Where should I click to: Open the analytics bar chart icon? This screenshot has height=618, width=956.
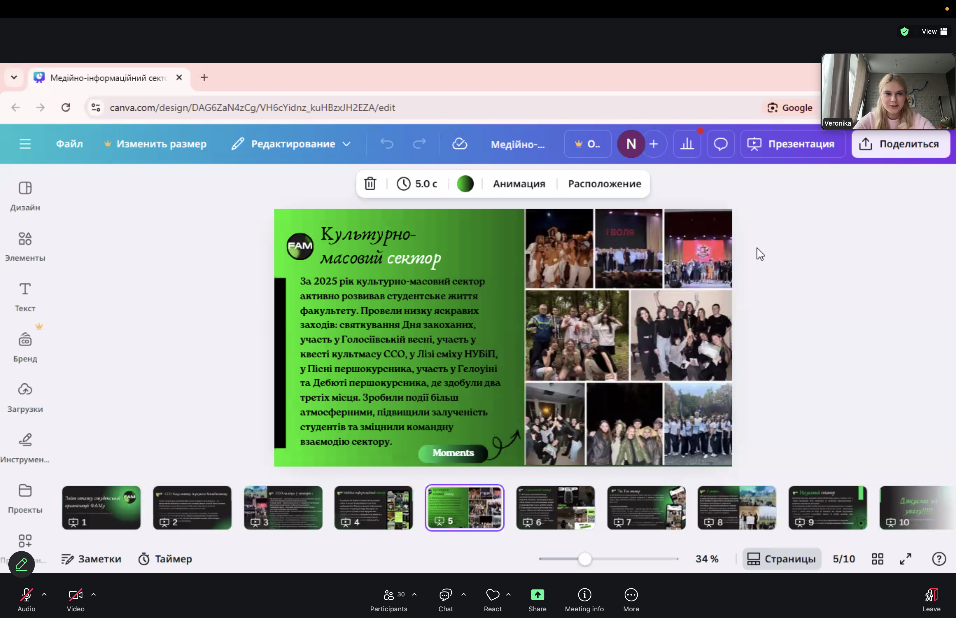point(687,144)
